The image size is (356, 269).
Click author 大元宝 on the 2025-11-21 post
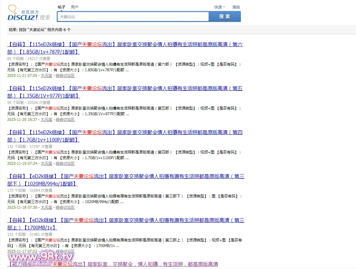(x=46, y=76)
